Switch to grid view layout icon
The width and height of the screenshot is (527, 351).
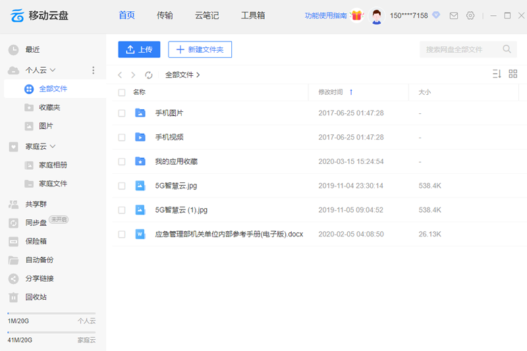click(513, 74)
